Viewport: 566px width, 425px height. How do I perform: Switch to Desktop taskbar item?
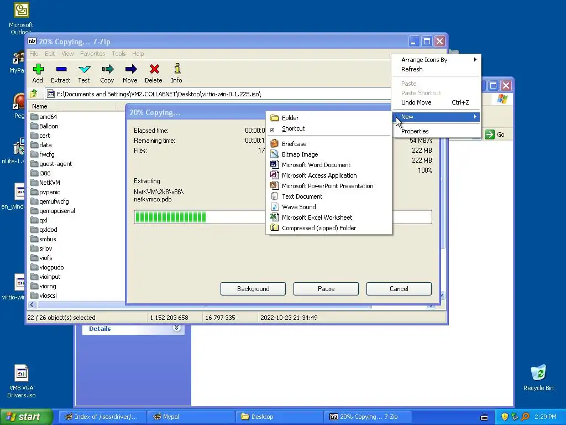pyautogui.click(x=279, y=417)
